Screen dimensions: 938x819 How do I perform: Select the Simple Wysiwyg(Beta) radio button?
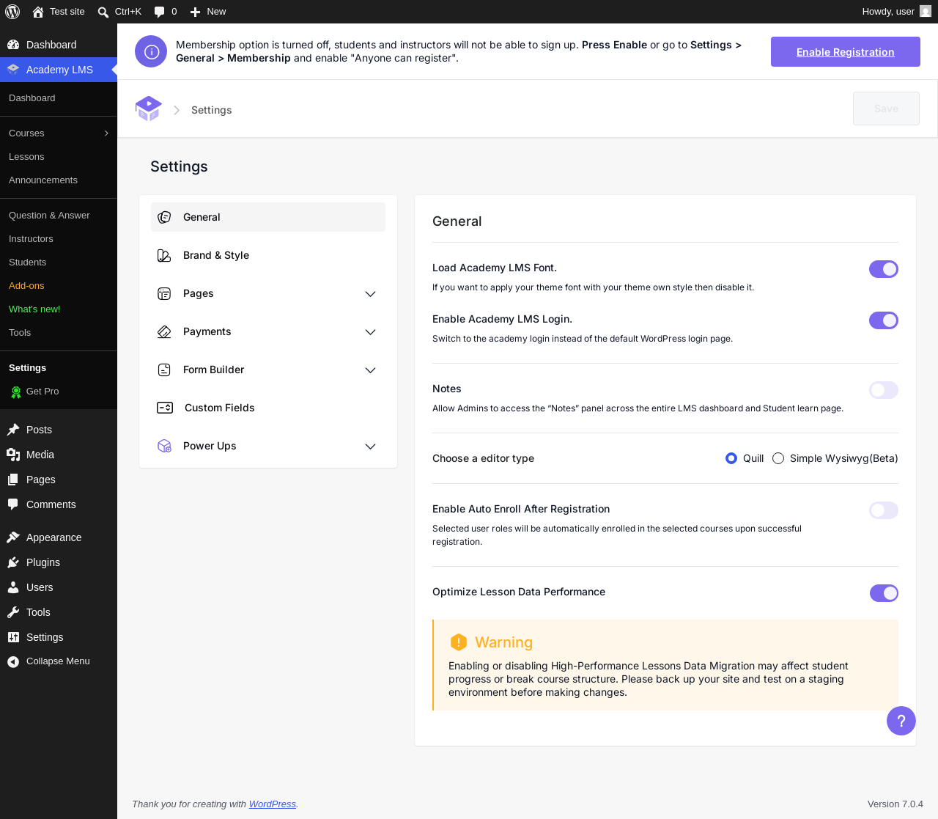(778, 458)
